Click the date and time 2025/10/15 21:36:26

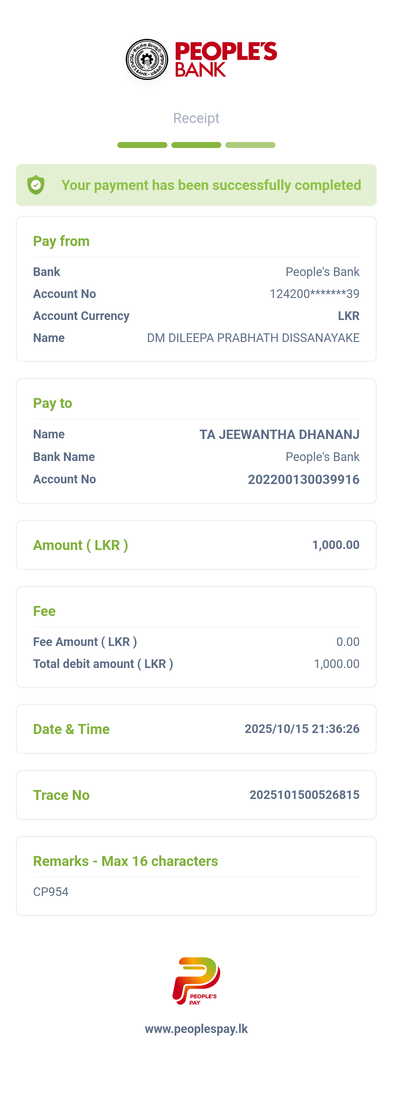tap(302, 728)
